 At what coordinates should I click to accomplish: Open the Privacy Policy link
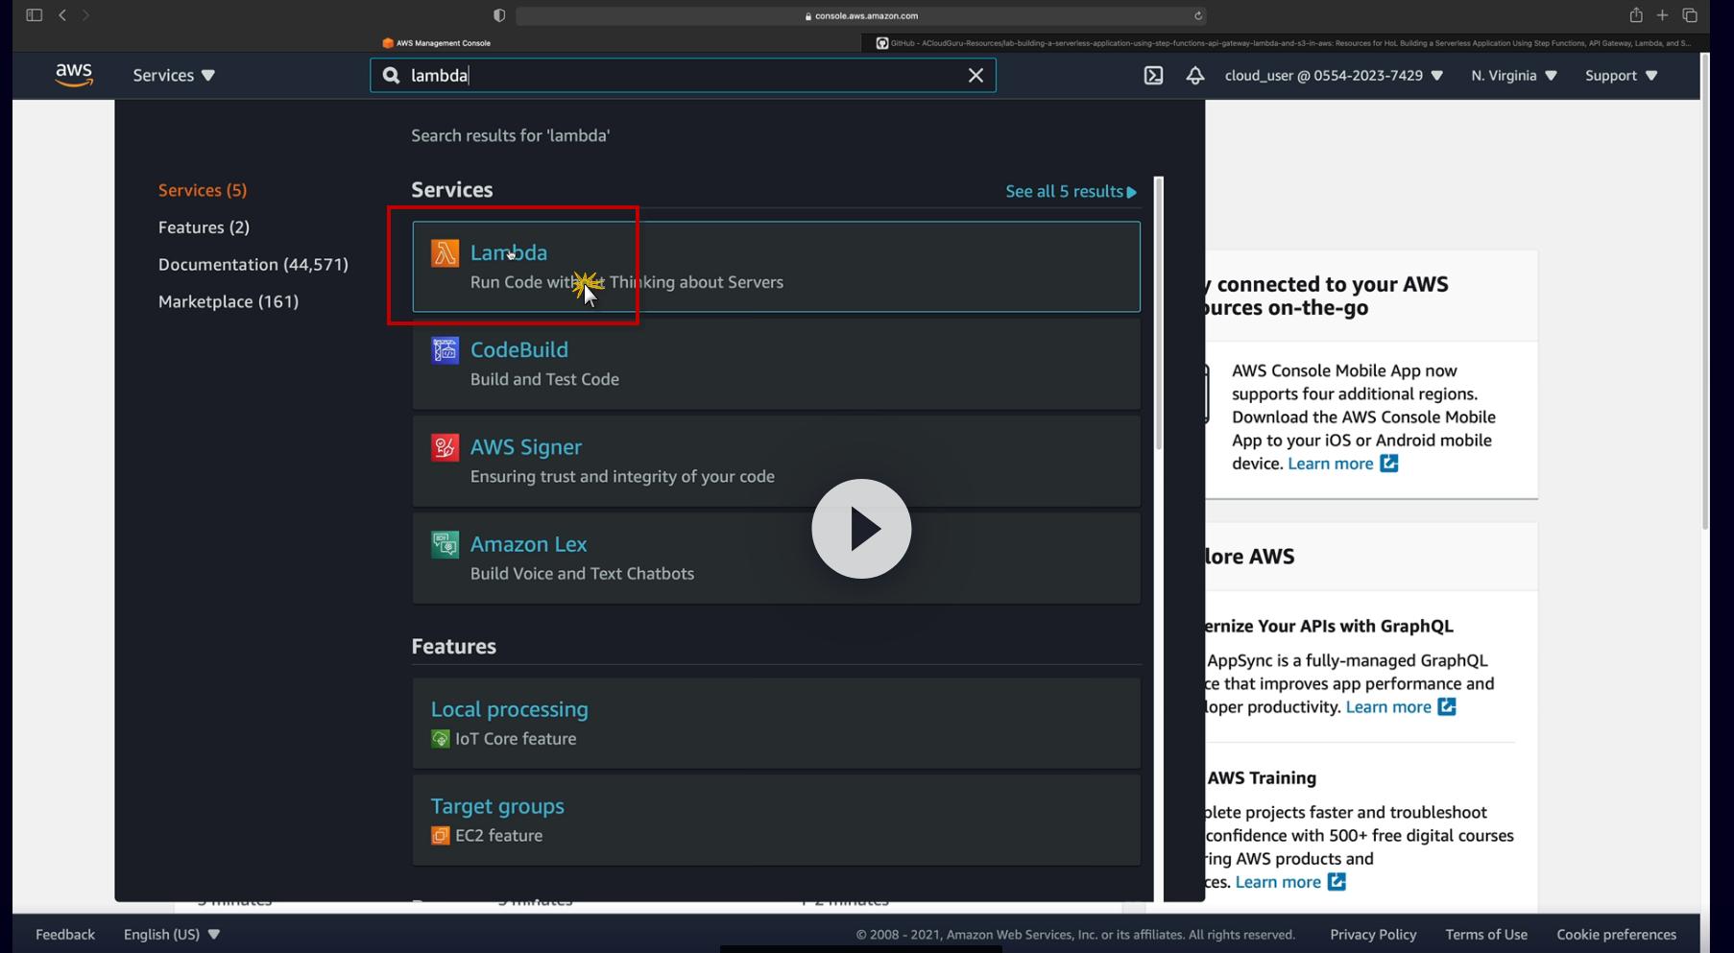(x=1373, y=935)
